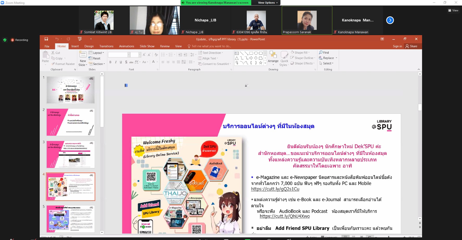Viewport: 462px width, 240px height.
Task: Show next participants with the blue arrow
Action: (x=390, y=20)
